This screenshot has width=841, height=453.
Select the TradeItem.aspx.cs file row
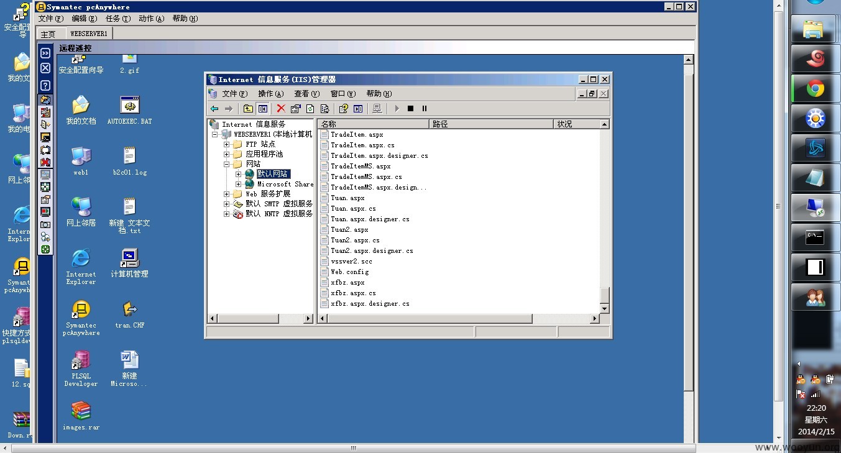pos(362,145)
